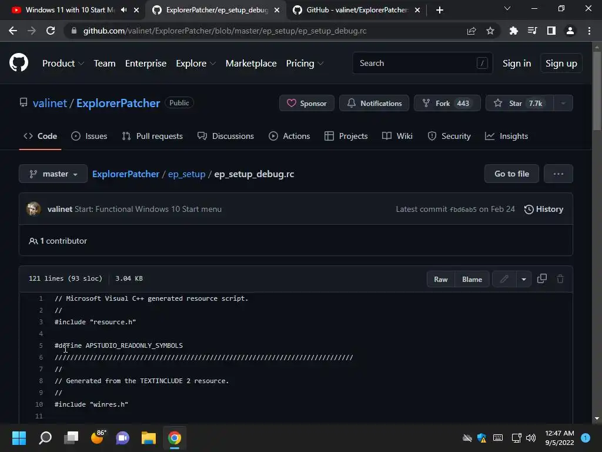Screen dimensions: 602x452
Task: Switch to the Code tab
Action: (41, 136)
